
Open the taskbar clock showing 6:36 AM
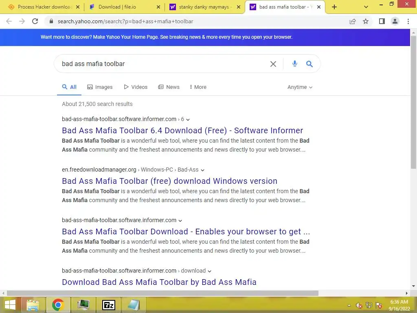click(399, 305)
